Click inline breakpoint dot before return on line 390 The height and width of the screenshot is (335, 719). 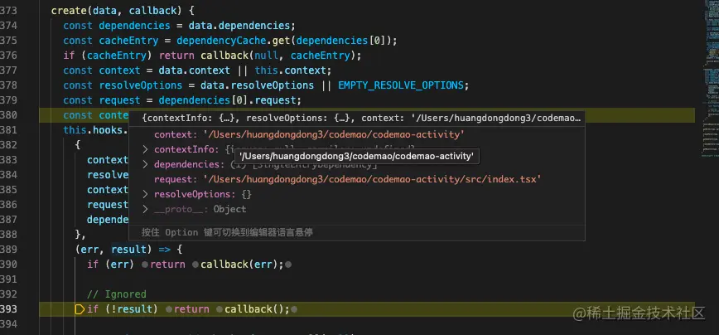click(144, 265)
